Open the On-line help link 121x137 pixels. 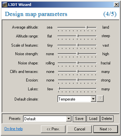13,129
